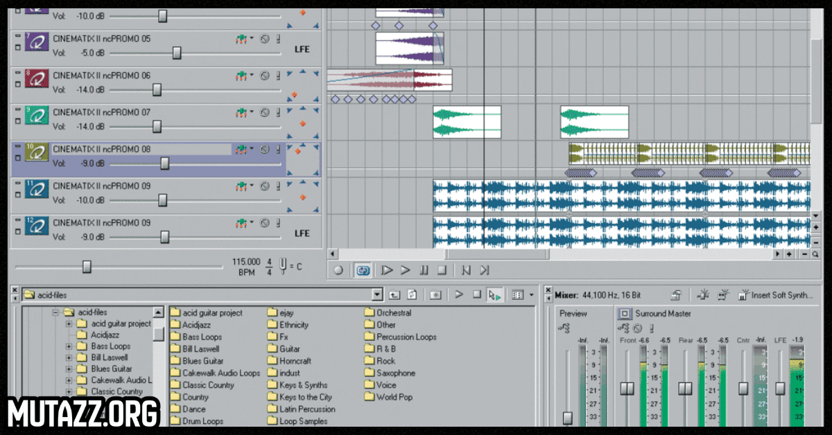The image size is (832, 435).
Task: Expand the Bass Loops tree folder
Action: (x=69, y=346)
